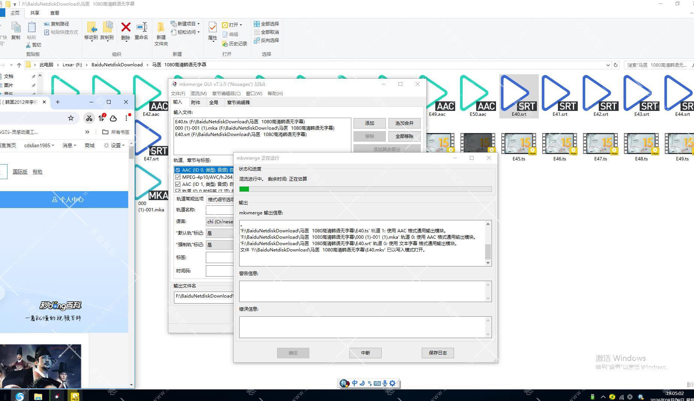
Task: Open the 查看 ribbon tab in Explorer
Action: [55, 13]
